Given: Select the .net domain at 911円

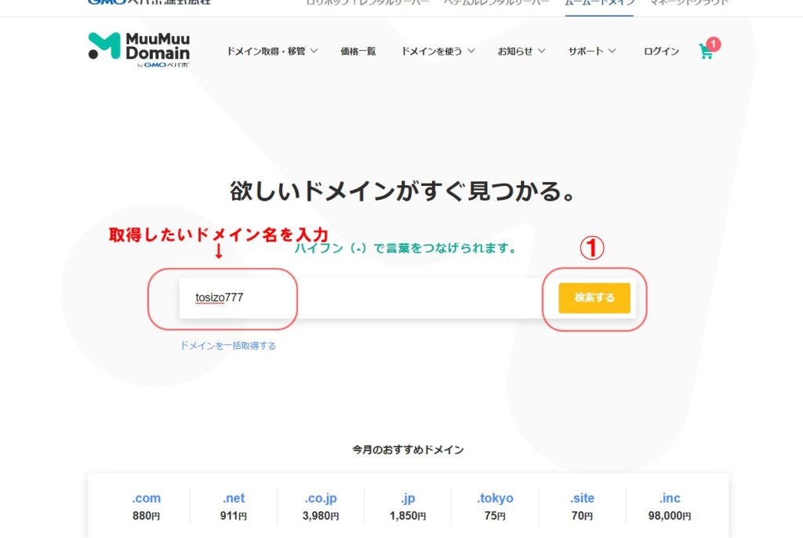Looking at the screenshot, I should [x=234, y=506].
